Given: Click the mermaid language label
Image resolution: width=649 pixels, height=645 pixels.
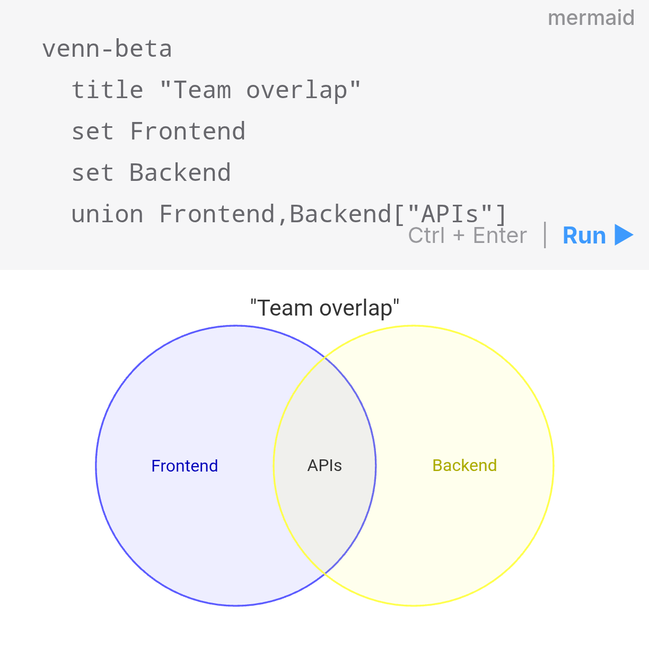Looking at the screenshot, I should [x=591, y=18].
